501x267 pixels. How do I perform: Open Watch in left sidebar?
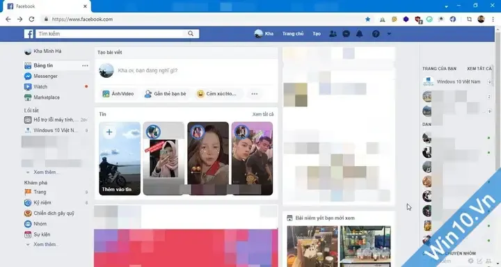click(35, 86)
